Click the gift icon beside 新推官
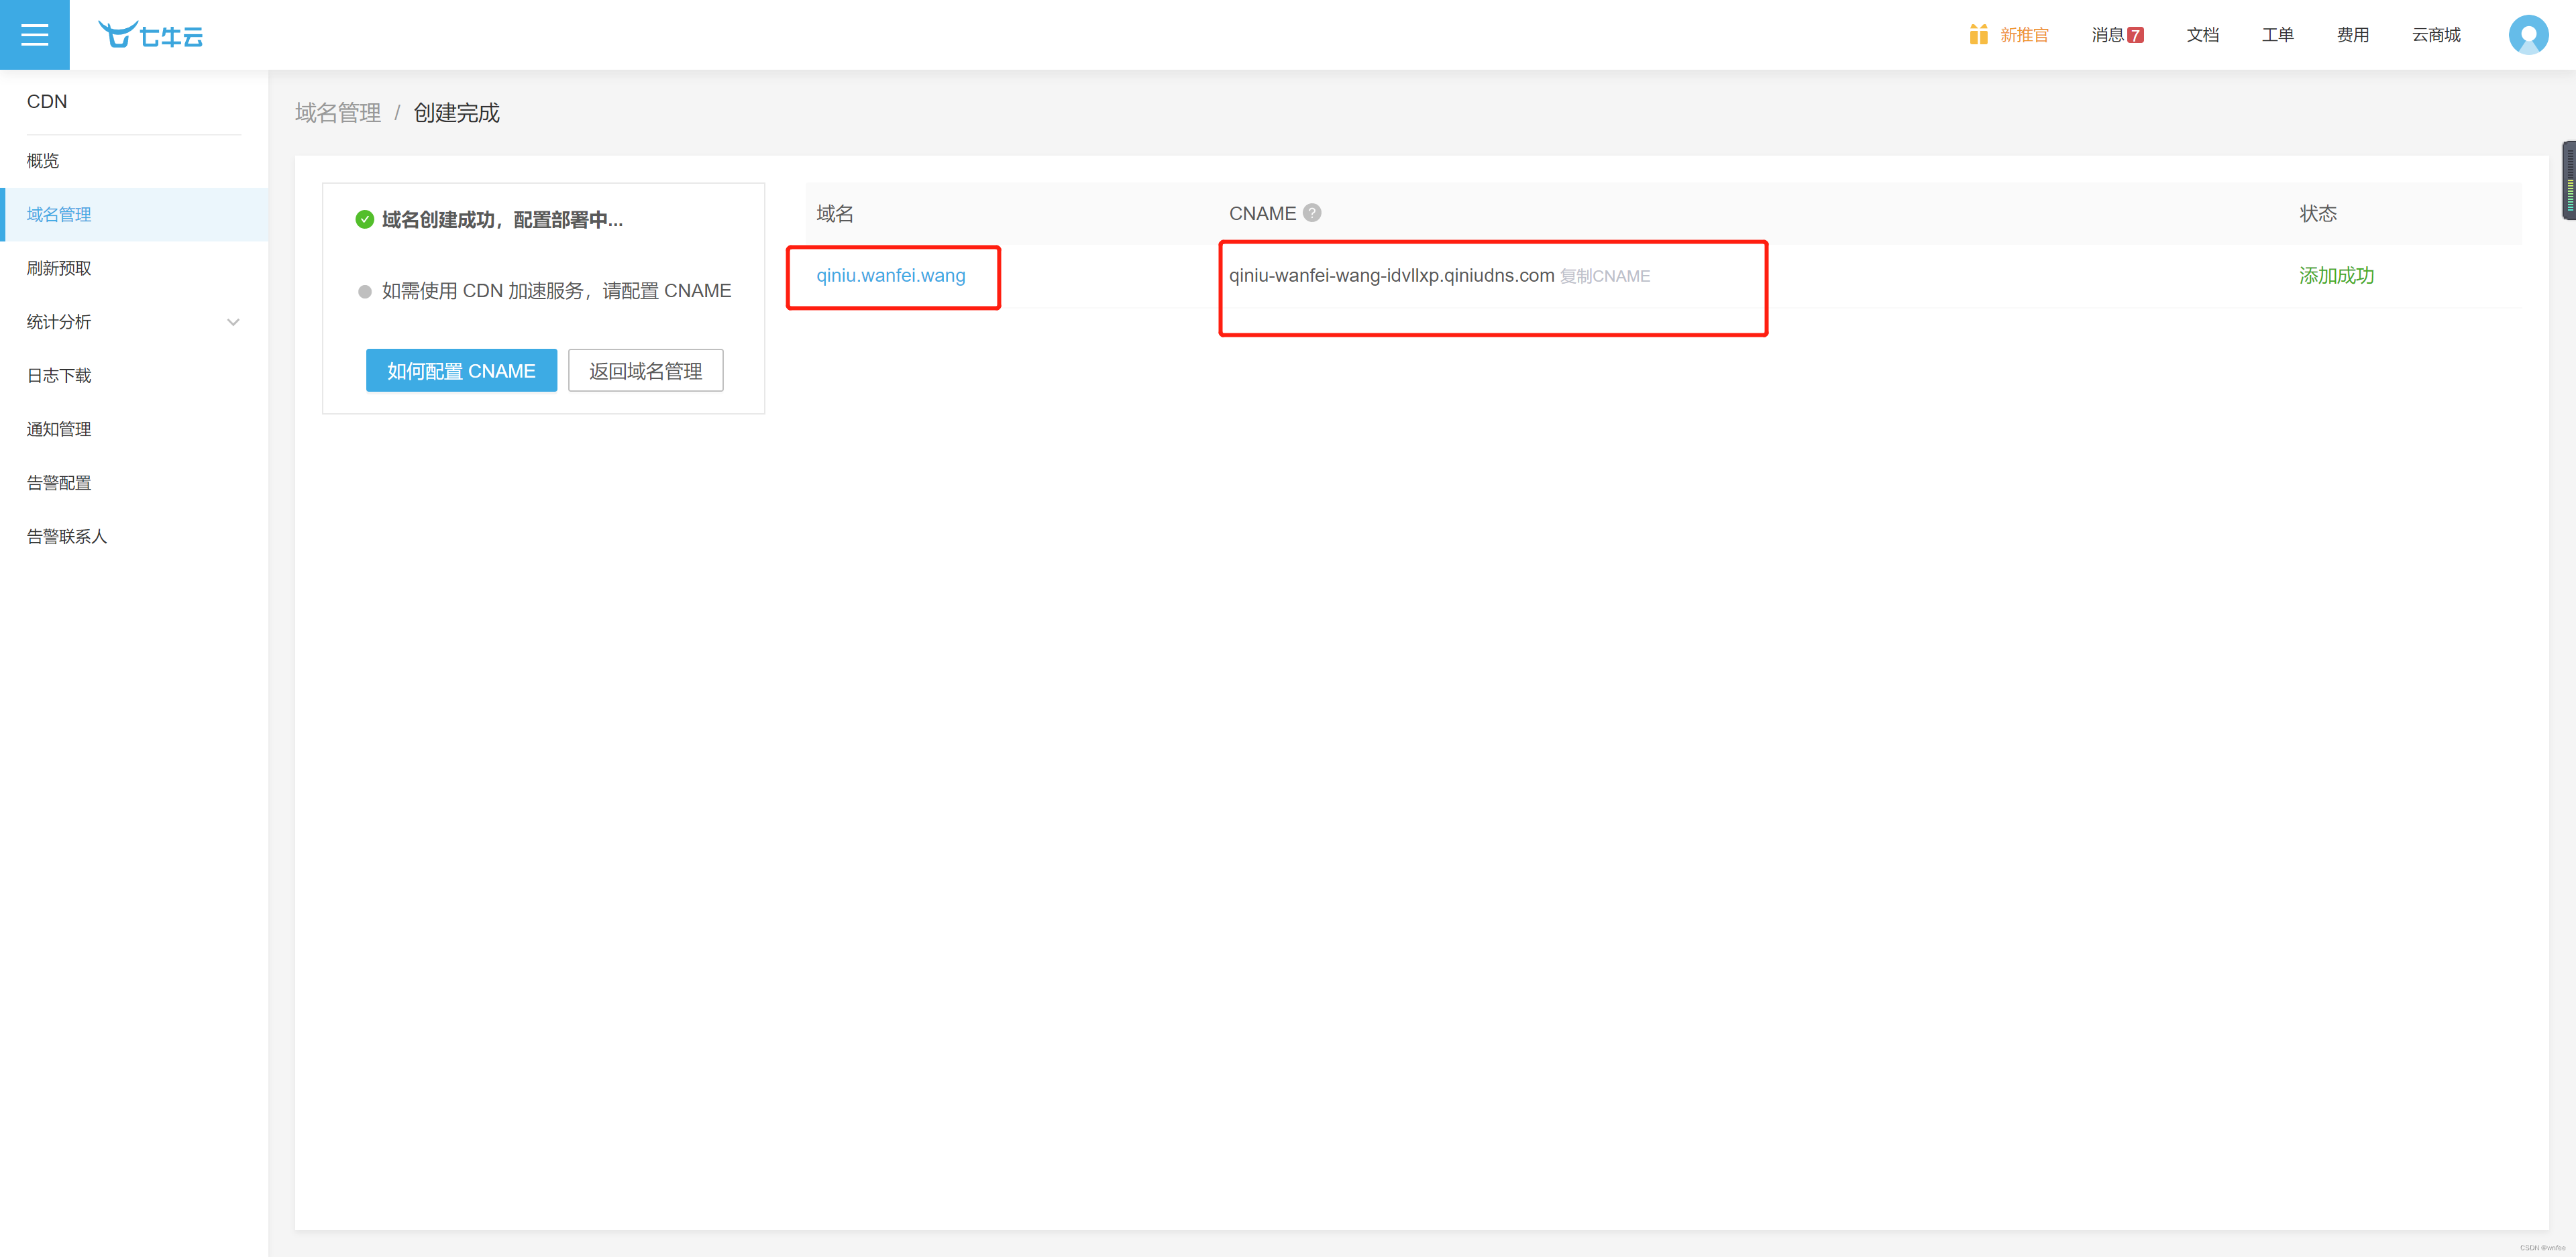This screenshot has height=1257, width=2576. coord(1978,35)
